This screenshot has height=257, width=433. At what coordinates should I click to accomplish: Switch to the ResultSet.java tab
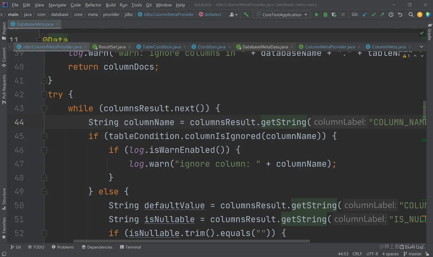[x=112, y=47]
